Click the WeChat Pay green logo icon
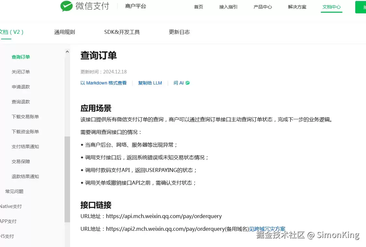The image size is (366, 247). [x=67, y=6]
